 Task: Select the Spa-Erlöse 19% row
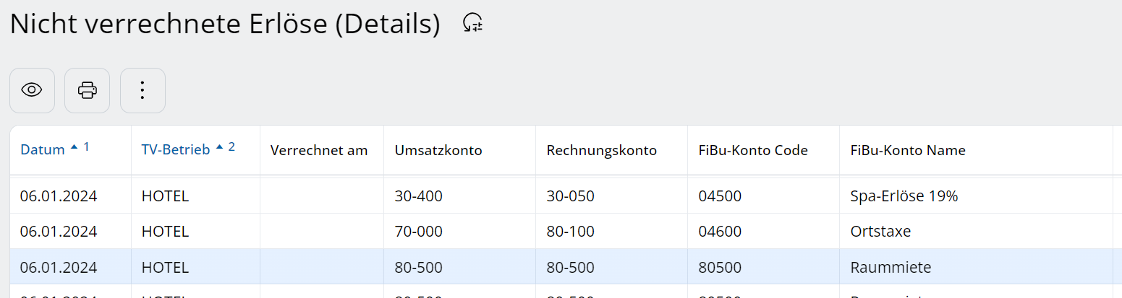tap(904, 196)
